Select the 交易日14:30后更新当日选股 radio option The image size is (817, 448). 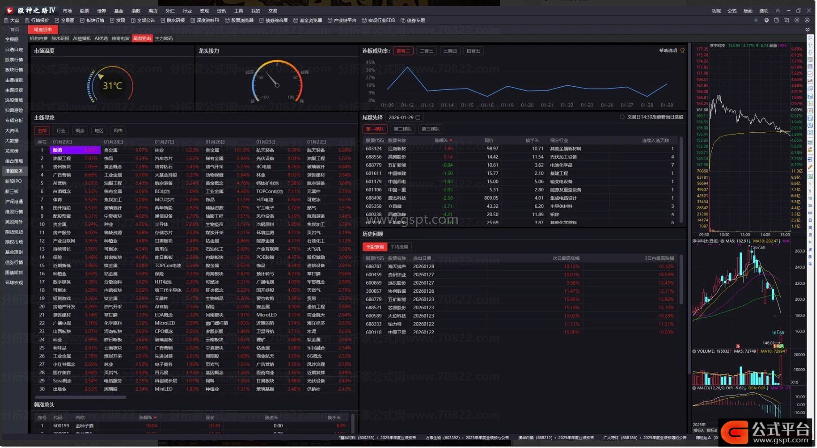[622, 117]
